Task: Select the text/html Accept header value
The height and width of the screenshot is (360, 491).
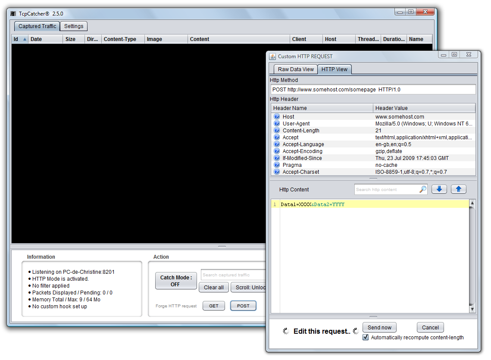Action: click(424, 137)
